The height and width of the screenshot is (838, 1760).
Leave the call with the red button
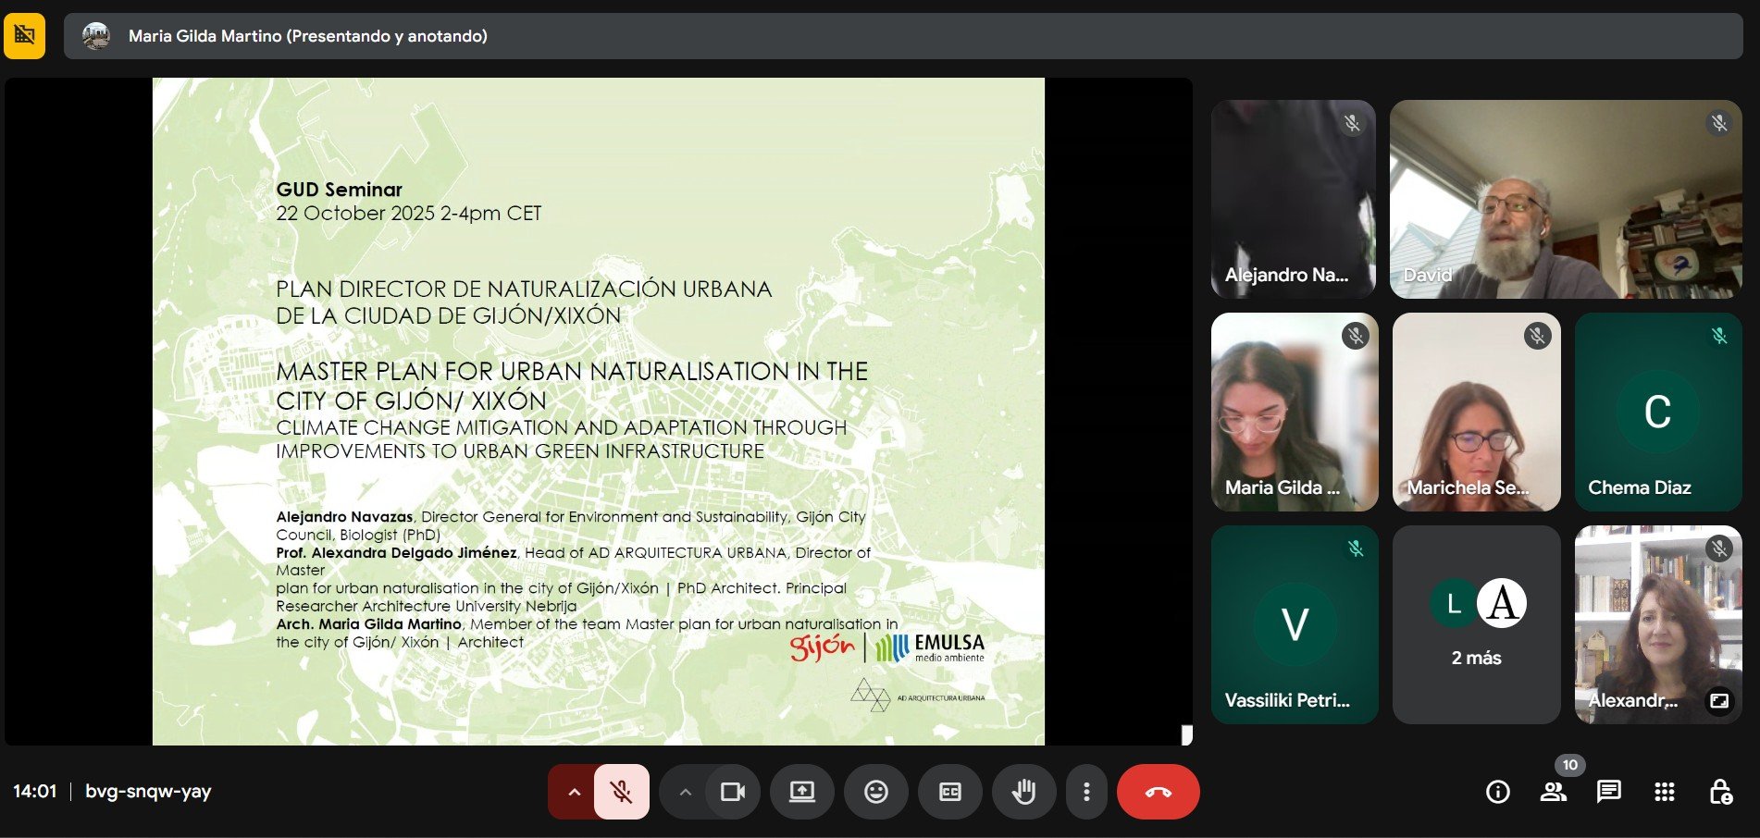coord(1158,792)
